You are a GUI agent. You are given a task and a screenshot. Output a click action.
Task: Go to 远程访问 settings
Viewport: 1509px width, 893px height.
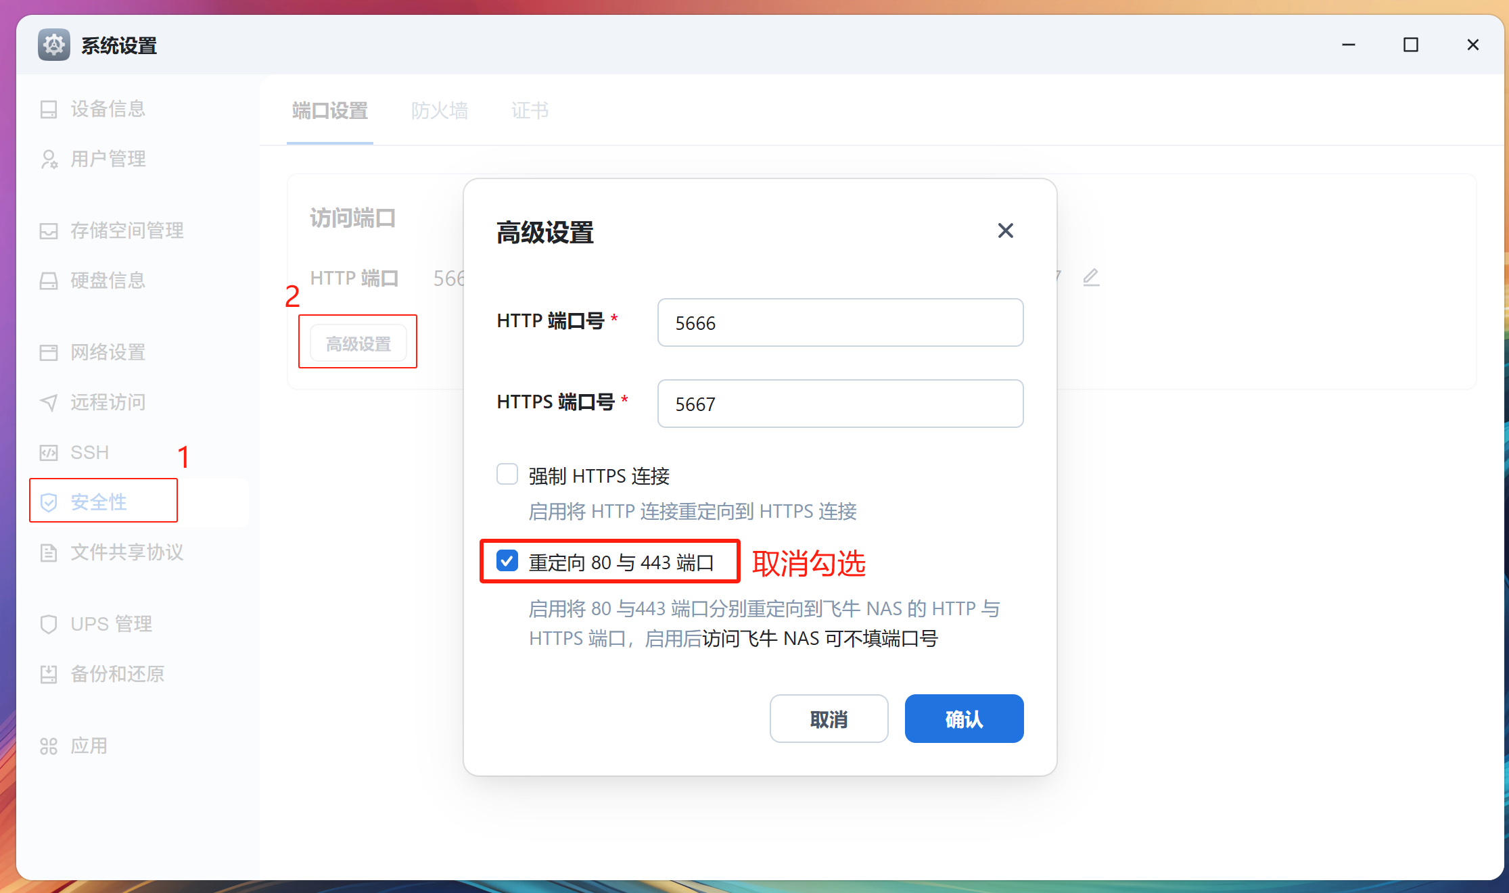click(107, 402)
